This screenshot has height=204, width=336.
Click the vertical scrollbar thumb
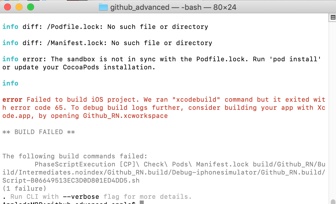click(333, 201)
